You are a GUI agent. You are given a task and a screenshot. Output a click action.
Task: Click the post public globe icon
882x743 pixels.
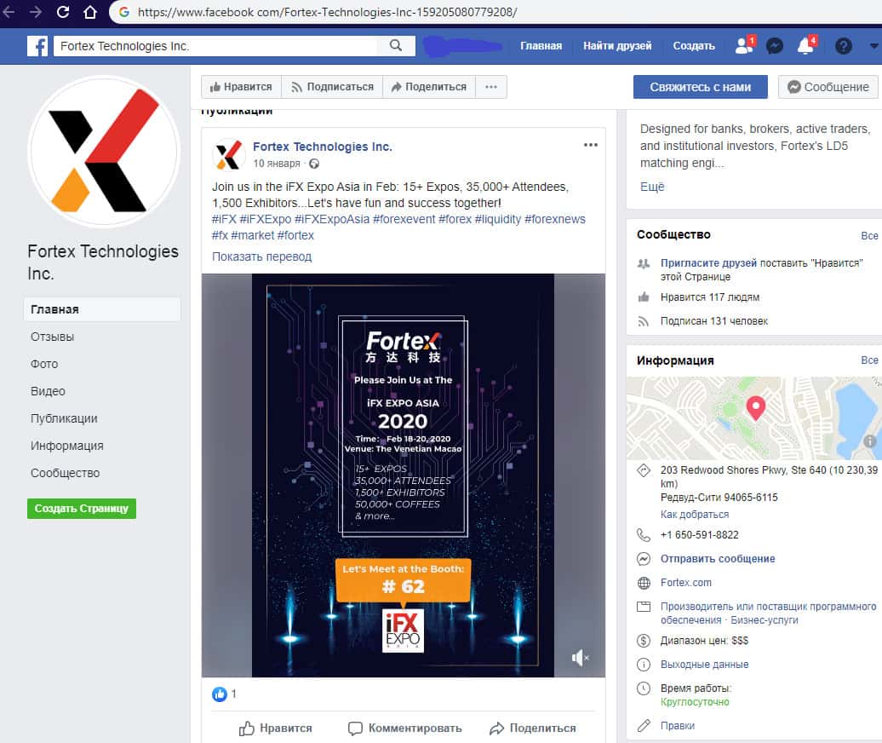click(x=314, y=164)
